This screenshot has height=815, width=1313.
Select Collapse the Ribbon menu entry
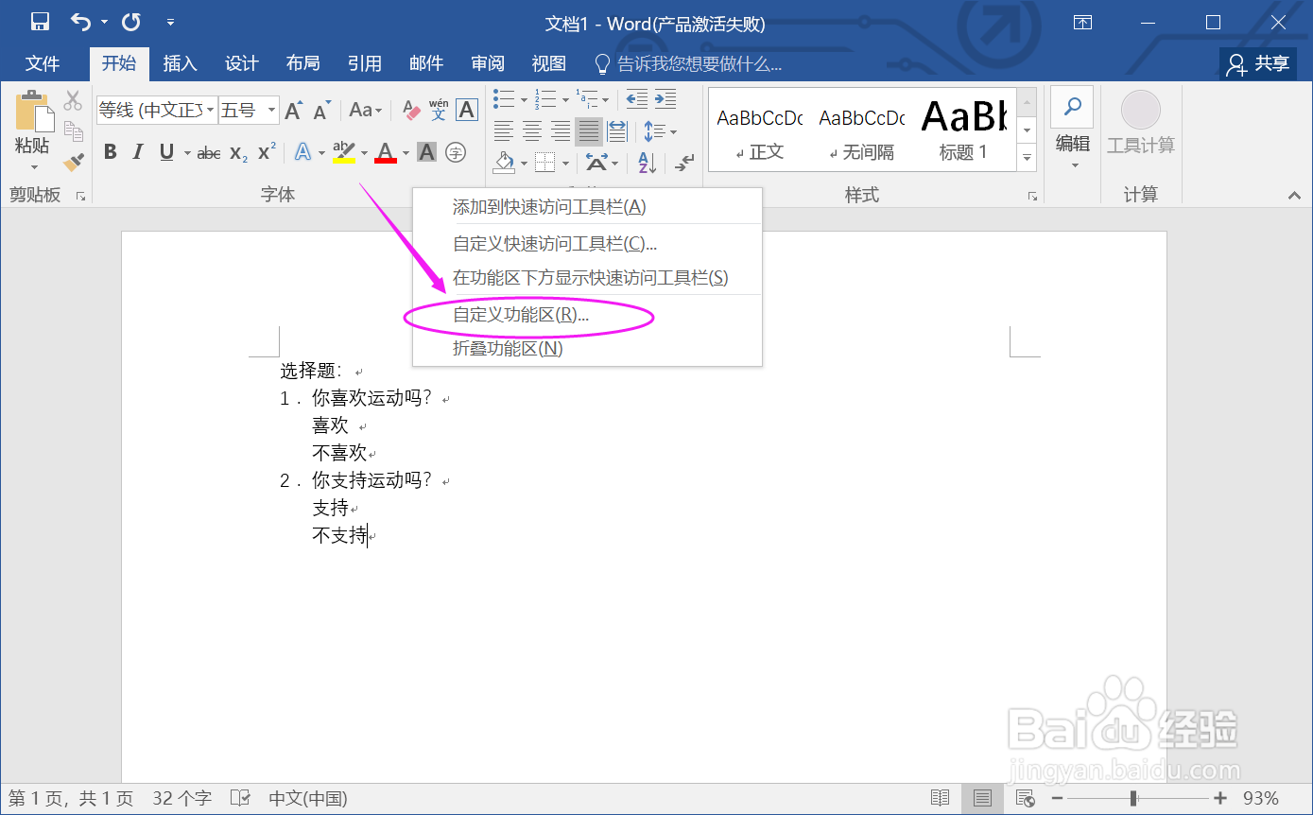[588, 348]
